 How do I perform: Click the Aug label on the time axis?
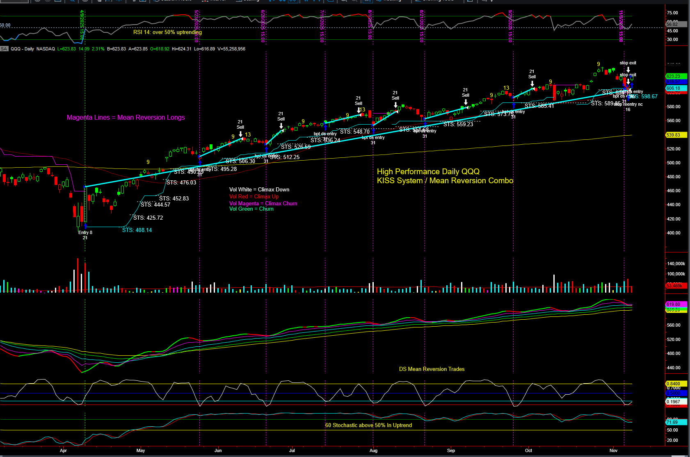[373, 450]
